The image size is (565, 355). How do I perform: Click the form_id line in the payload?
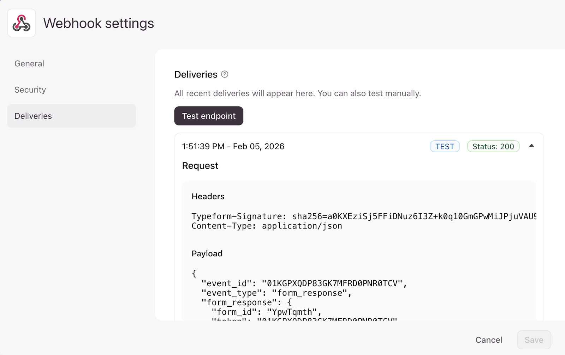267,312
